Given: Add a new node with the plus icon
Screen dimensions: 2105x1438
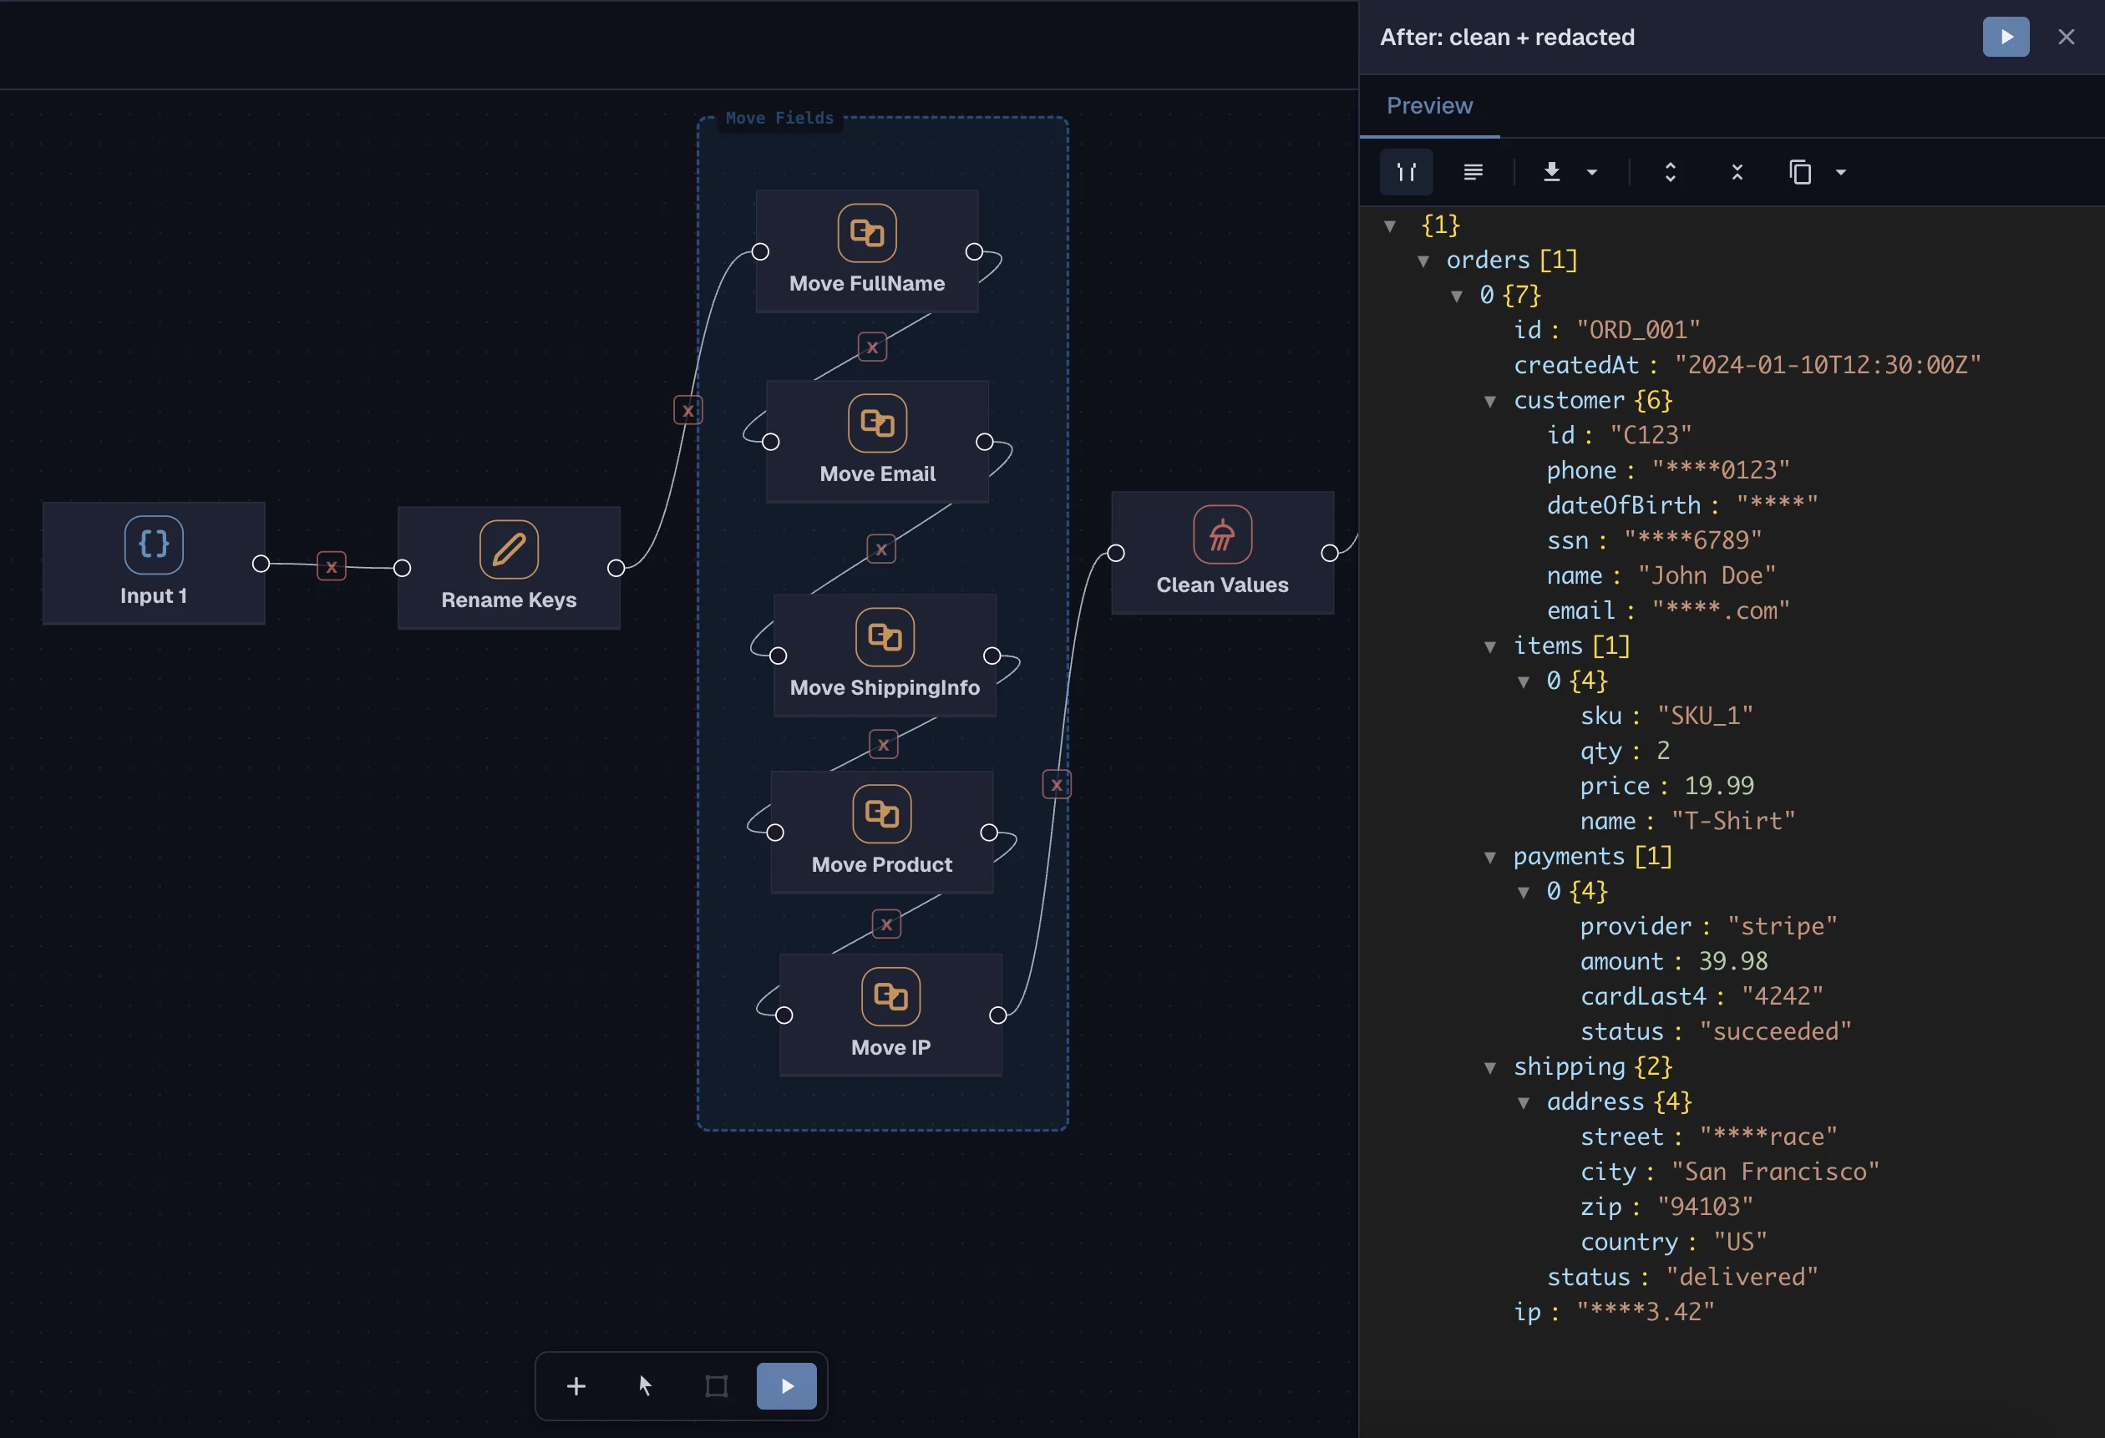Looking at the screenshot, I should pos(576,1385).
